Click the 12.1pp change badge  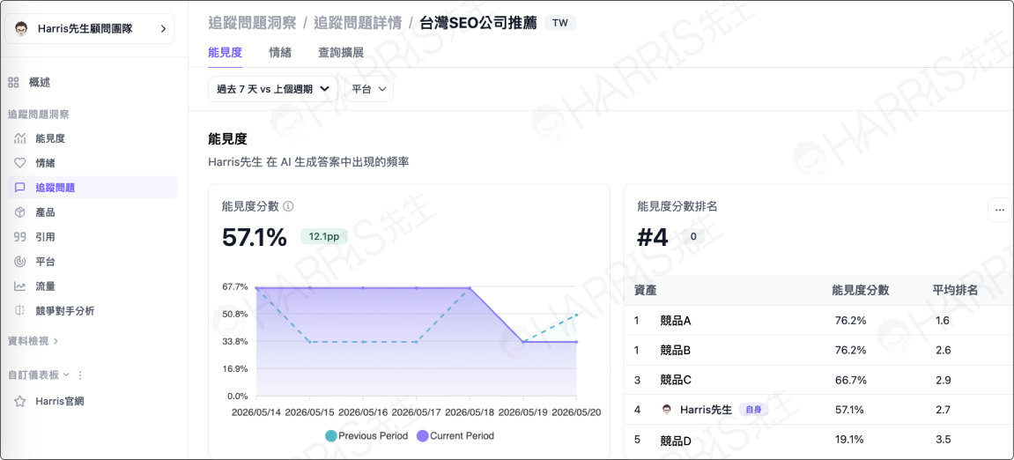324,237
